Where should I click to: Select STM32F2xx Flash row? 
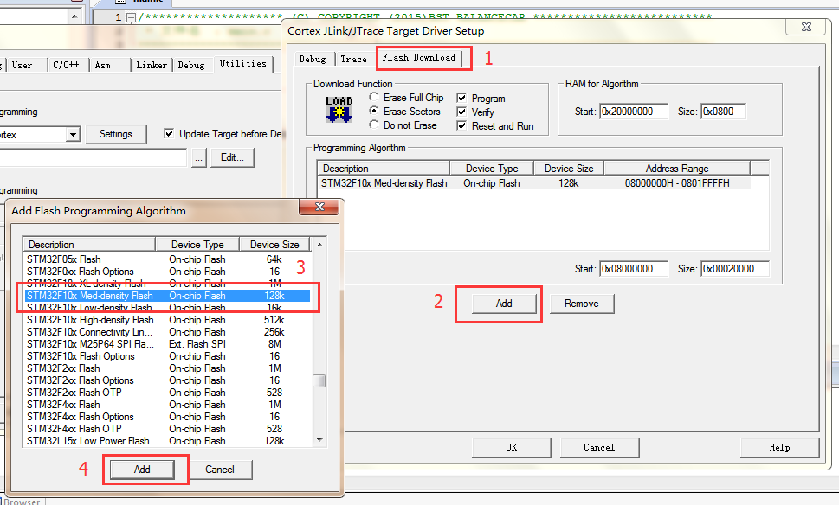tap(167, 368)
